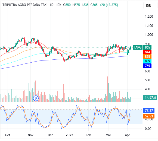Click the 2025 label on time axis

click(x=70, y=135)
